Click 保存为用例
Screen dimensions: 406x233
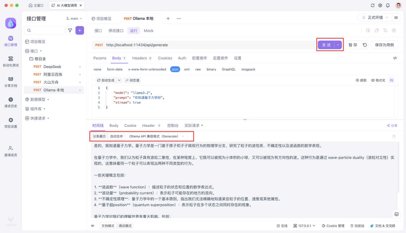[384, 45]
